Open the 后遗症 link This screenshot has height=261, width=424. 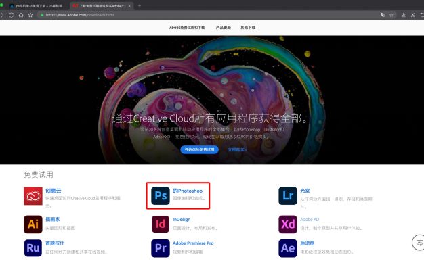pyautogui.click(x=308, y=243)
